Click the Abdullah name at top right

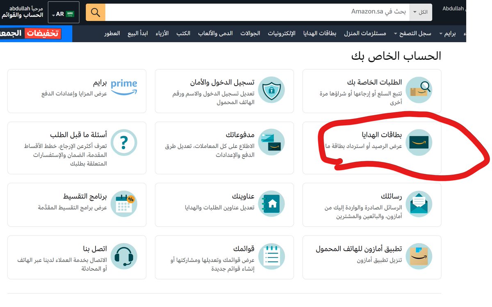(x=453, y=8)
